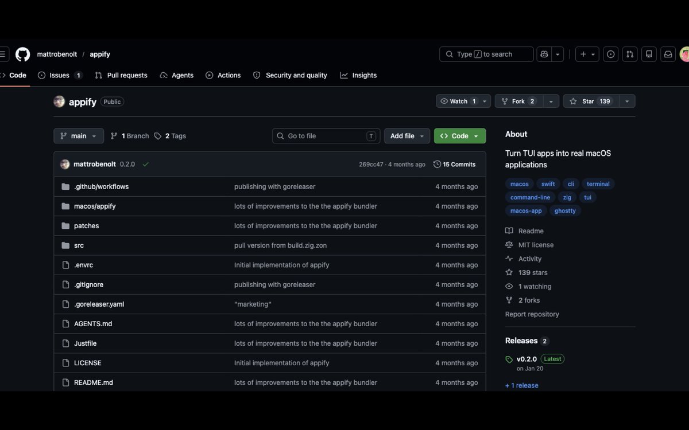Open the user profile avatar menu
Viewport: 689px width, 430px height.
[684, 54]
